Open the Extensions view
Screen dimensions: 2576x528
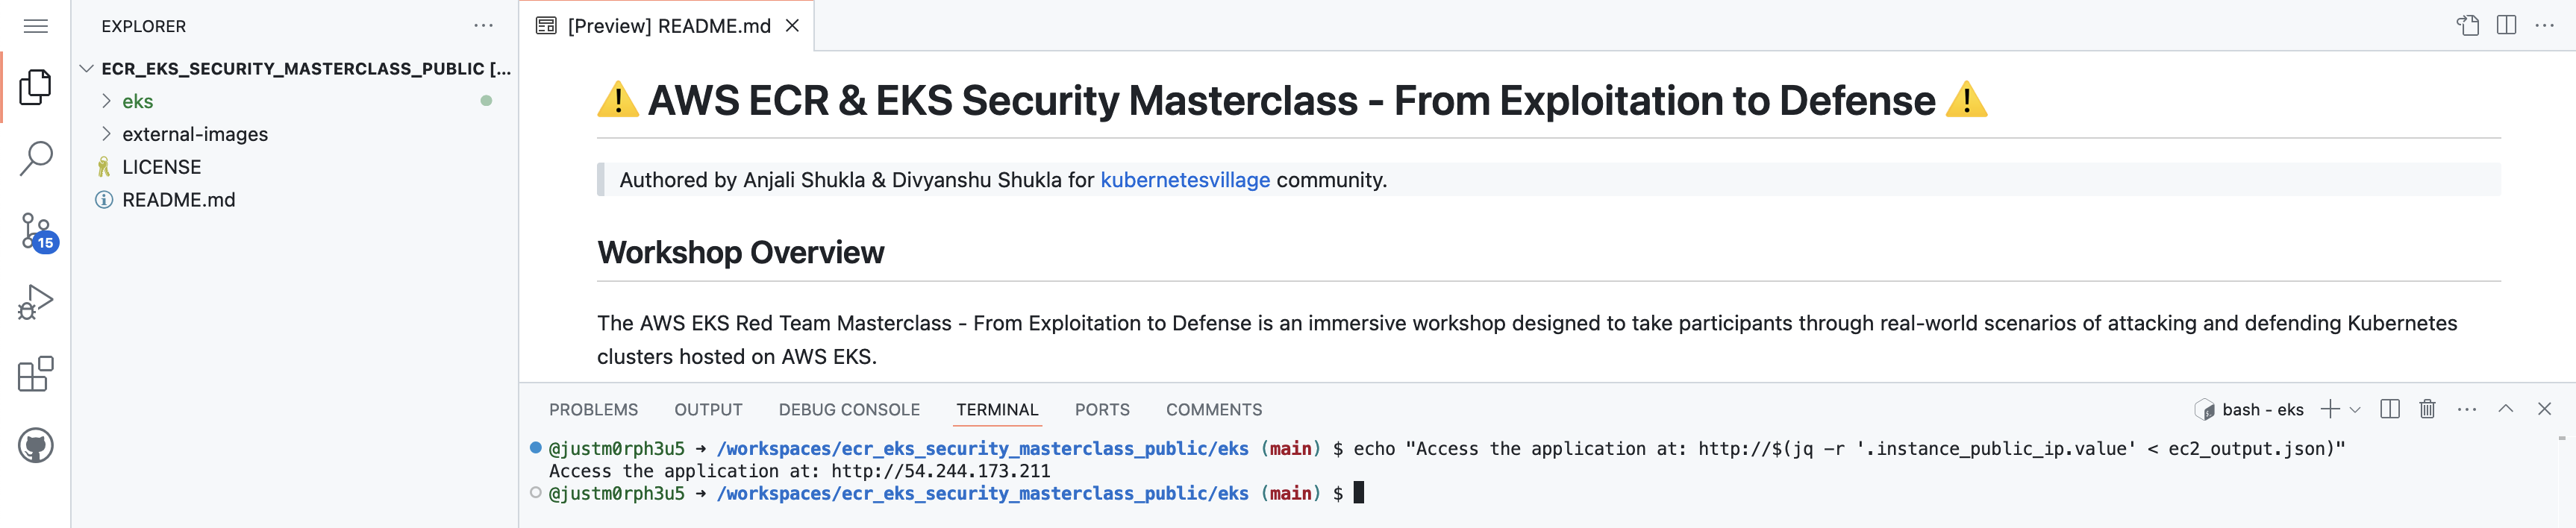[36, 374]
